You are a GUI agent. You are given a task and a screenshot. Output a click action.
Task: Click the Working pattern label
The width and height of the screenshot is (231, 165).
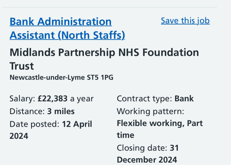coord(150,111)
